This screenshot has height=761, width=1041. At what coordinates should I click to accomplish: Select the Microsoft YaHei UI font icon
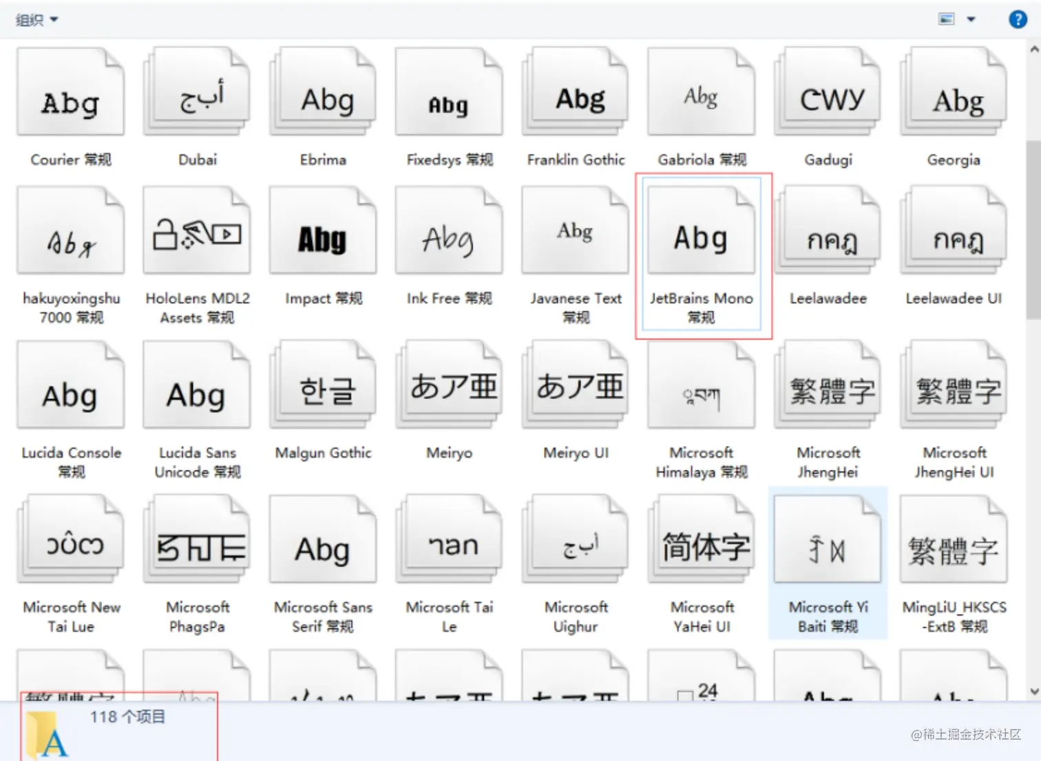point(702,539)
